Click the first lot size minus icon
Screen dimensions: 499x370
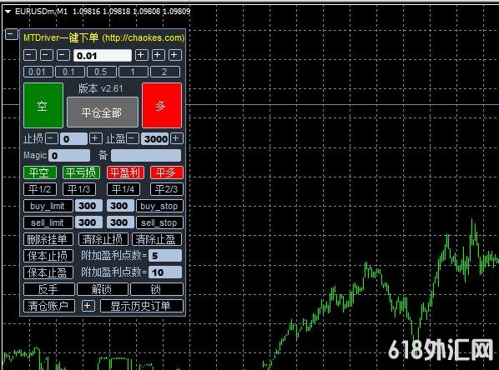pos(30,55)
